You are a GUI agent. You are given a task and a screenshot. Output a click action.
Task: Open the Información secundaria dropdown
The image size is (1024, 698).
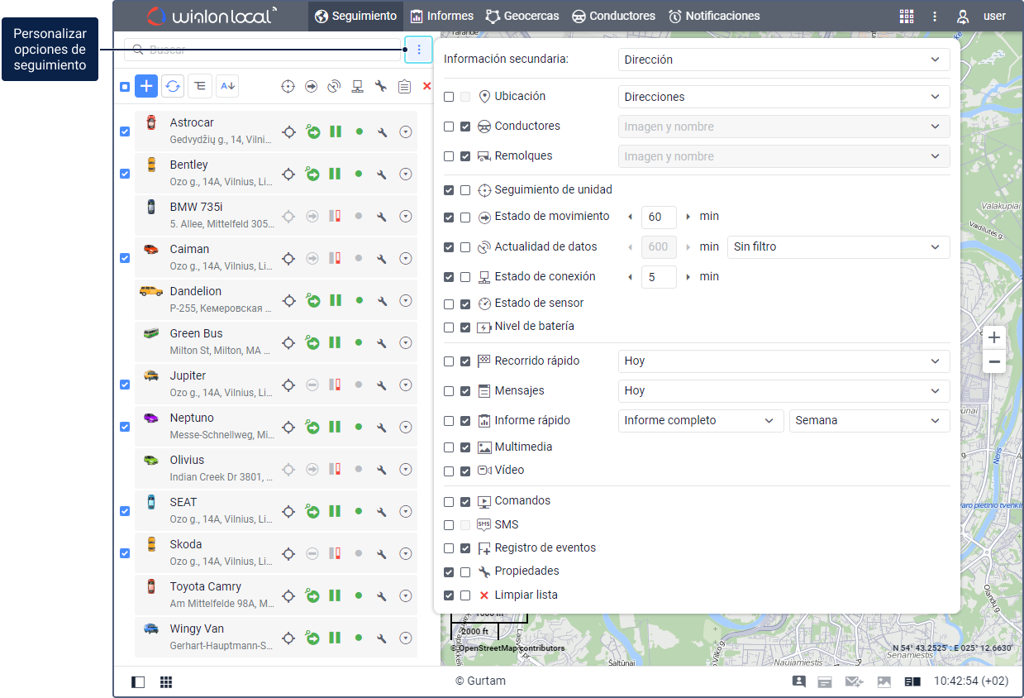(783, 60)
